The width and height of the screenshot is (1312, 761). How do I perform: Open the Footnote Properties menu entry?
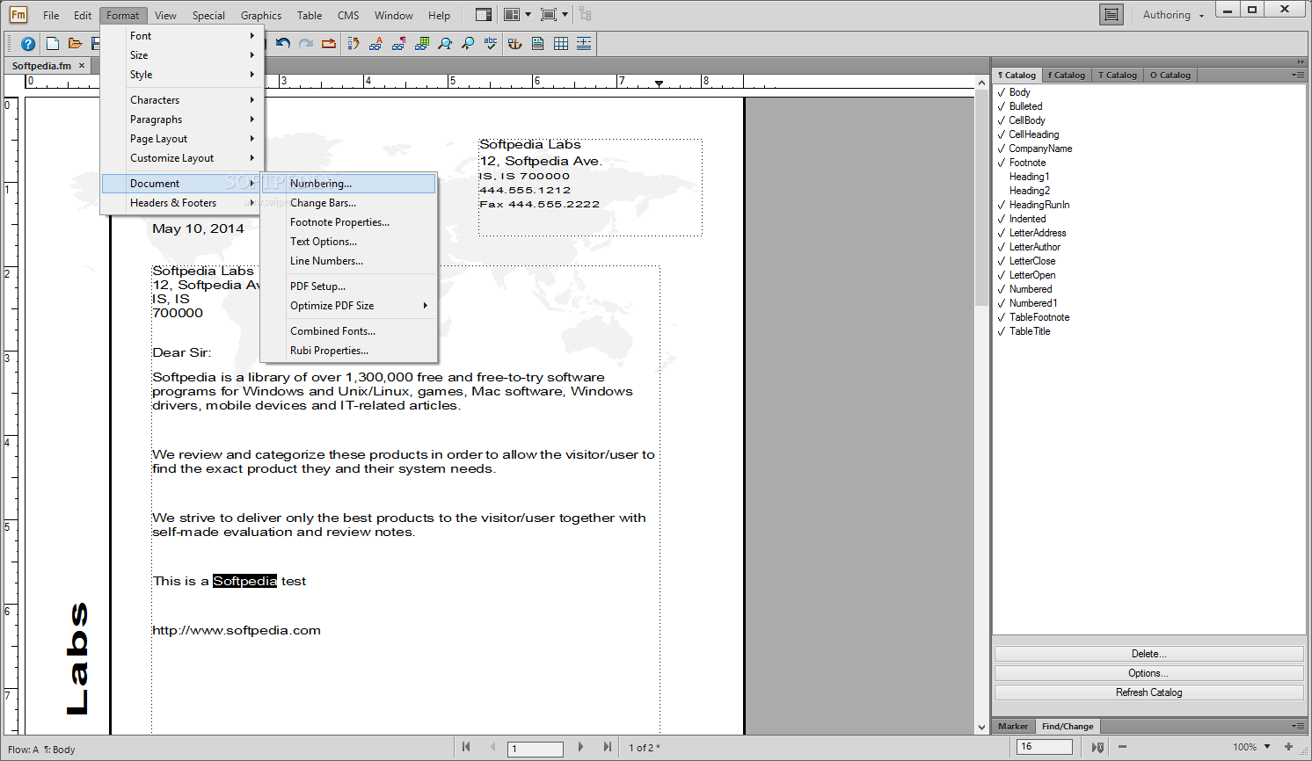pos(348,222)
